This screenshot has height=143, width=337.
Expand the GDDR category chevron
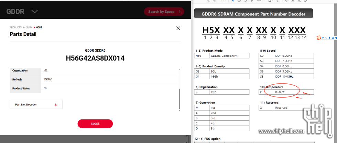35,12
